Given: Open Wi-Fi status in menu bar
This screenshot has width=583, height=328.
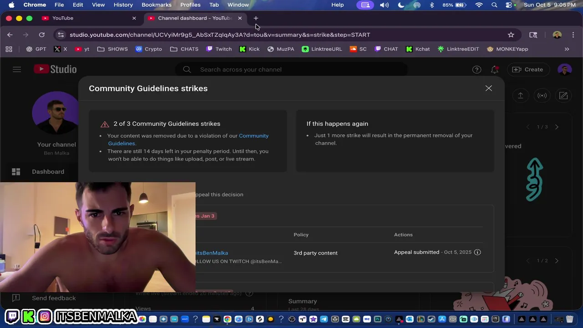Looking at the screenshot, I should (479, 5).
